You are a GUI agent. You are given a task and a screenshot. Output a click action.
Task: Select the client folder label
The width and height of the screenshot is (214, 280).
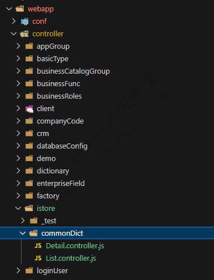[45, 109]
